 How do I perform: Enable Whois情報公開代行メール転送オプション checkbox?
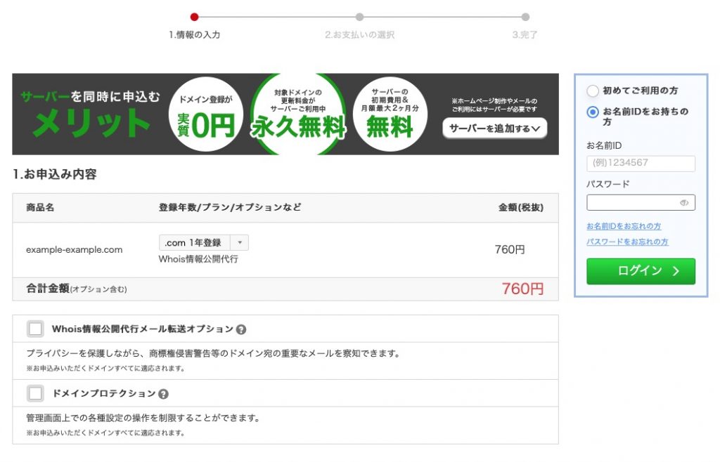[x=35, y=329]
